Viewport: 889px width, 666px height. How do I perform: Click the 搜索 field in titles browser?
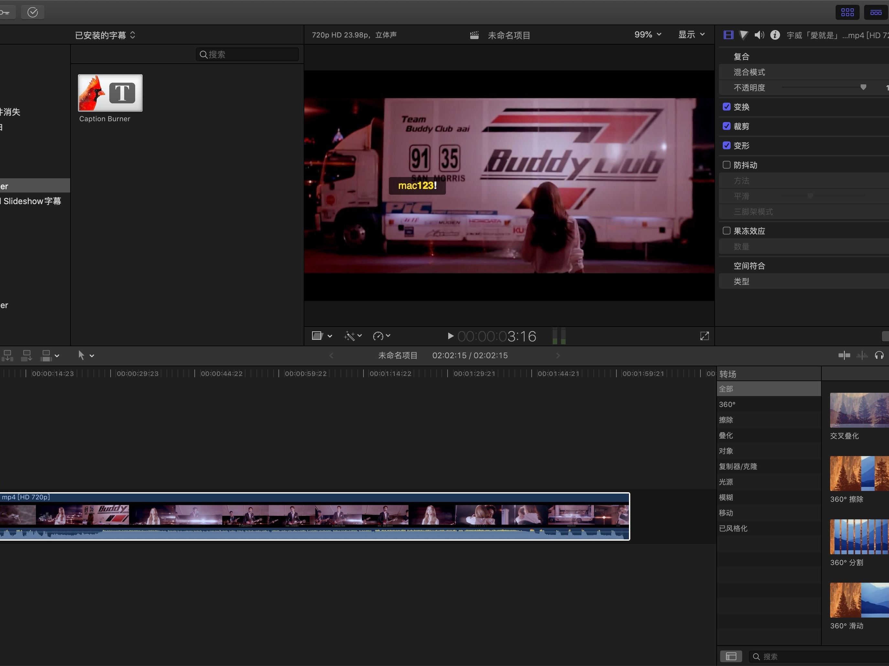pos(246,54)
